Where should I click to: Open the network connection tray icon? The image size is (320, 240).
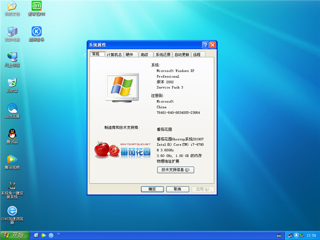[290, 235]
